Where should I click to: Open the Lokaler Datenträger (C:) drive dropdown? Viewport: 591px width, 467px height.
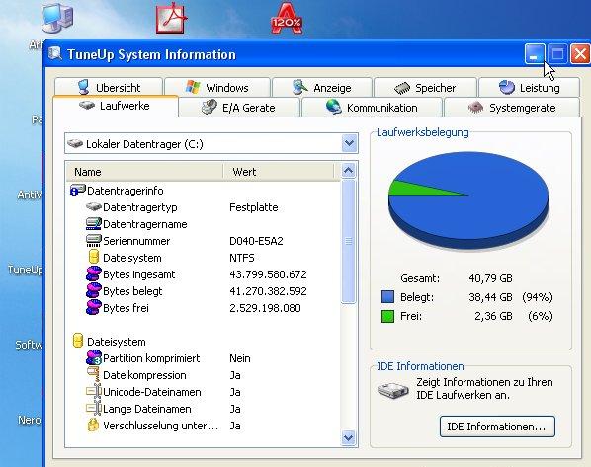click(211, 143)
